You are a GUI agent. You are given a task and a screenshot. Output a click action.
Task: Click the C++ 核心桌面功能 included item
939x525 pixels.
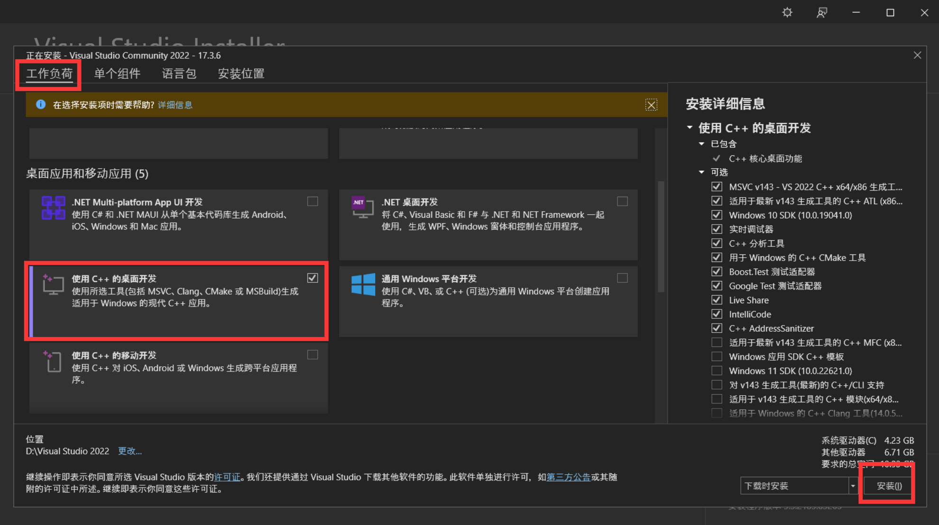pos(765,158)
